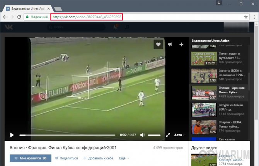
Task: Open the Авто quality dropdown
Action: [179, 135]
